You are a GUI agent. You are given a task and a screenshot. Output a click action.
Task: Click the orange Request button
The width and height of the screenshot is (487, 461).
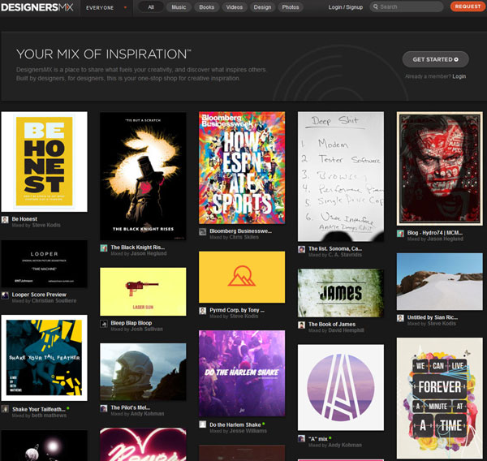[x=468, y=6]
